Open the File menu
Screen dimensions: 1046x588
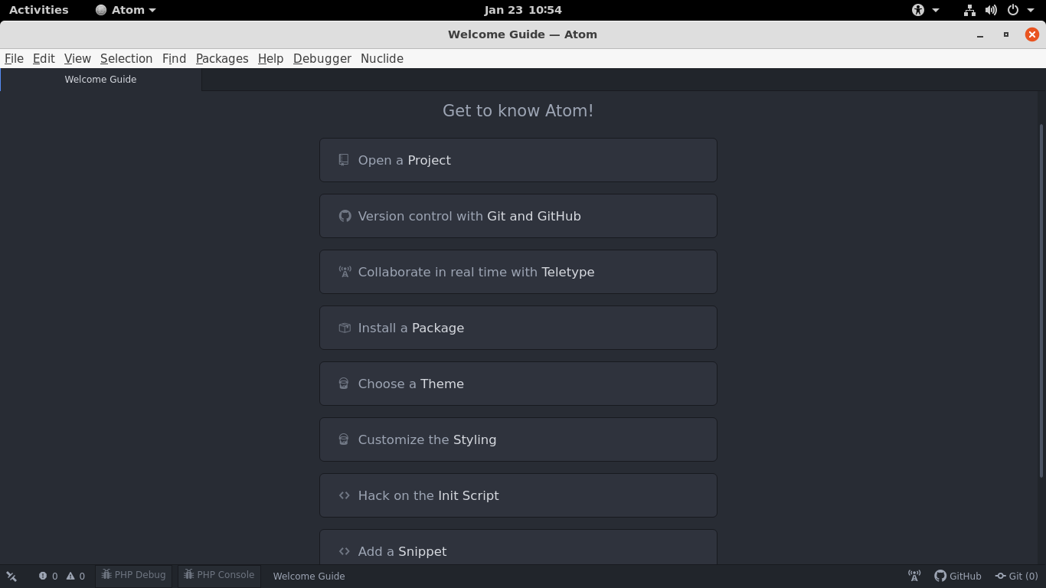coord(14,58)
